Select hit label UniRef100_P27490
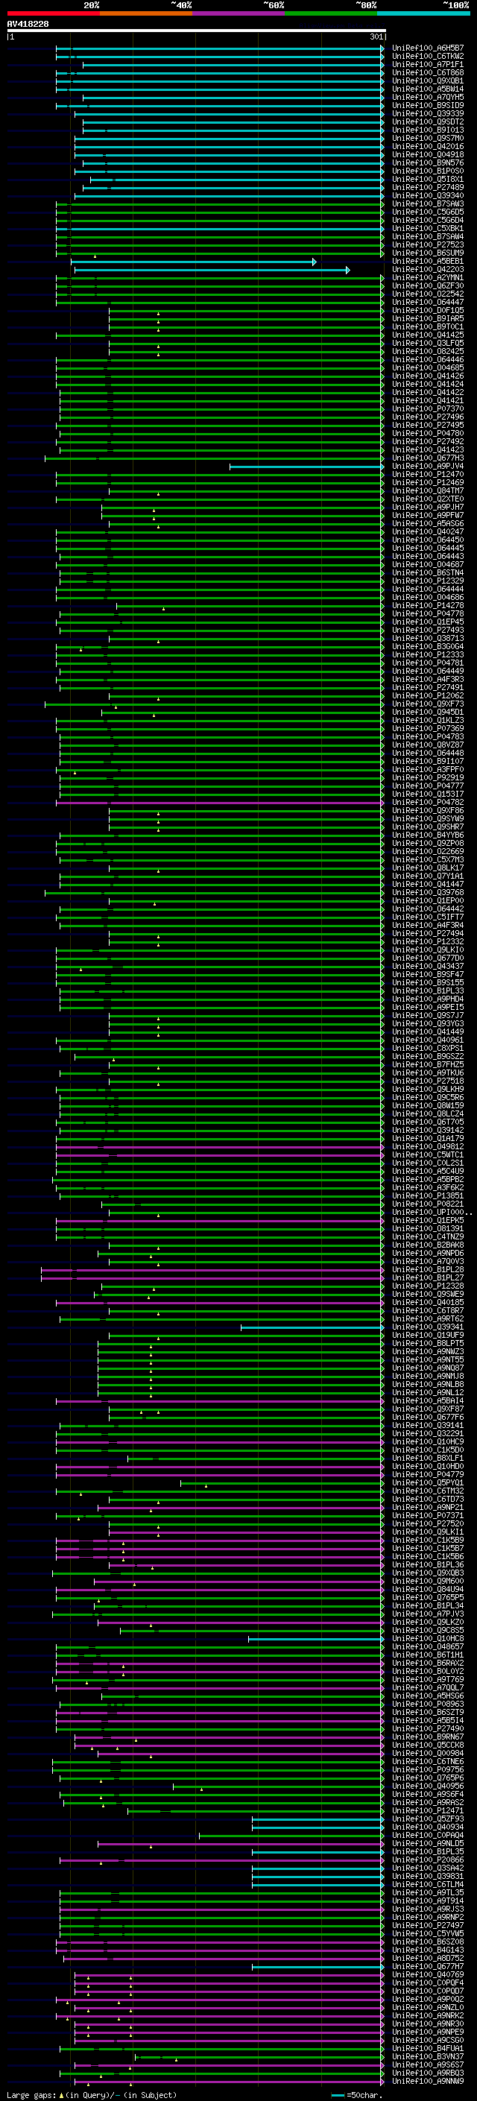The image size is (477, 2101). click(x=428, y=1728)
